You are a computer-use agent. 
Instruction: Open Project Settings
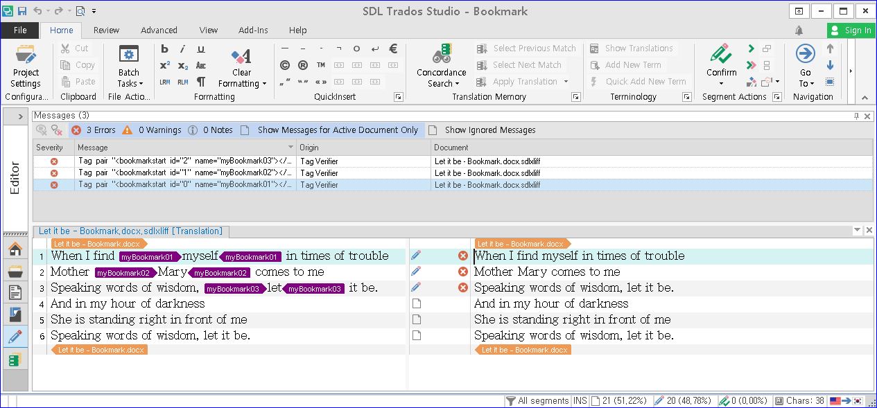coord(26,66)
